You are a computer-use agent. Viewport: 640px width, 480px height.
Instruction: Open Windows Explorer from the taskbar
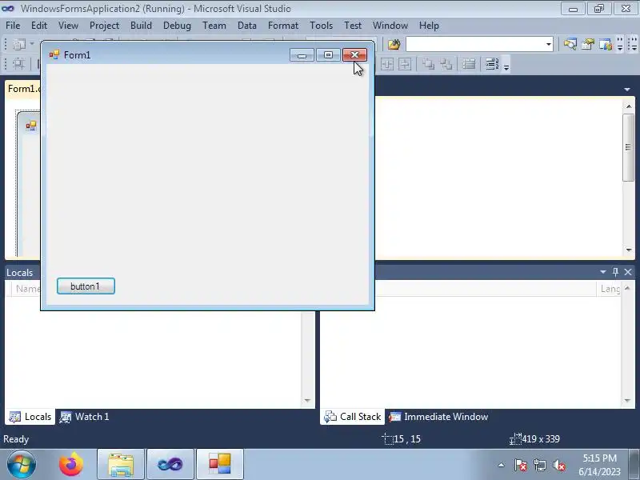[x=121, y=465]
